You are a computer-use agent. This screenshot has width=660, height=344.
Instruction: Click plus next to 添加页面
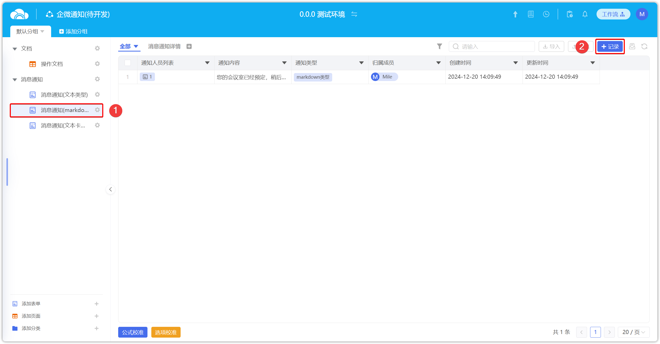[97, 316]
